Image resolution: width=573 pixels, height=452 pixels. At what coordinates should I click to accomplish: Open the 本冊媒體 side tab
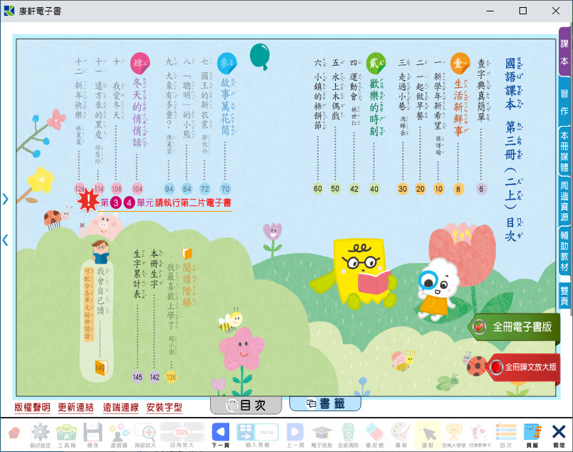click(564, 151)
